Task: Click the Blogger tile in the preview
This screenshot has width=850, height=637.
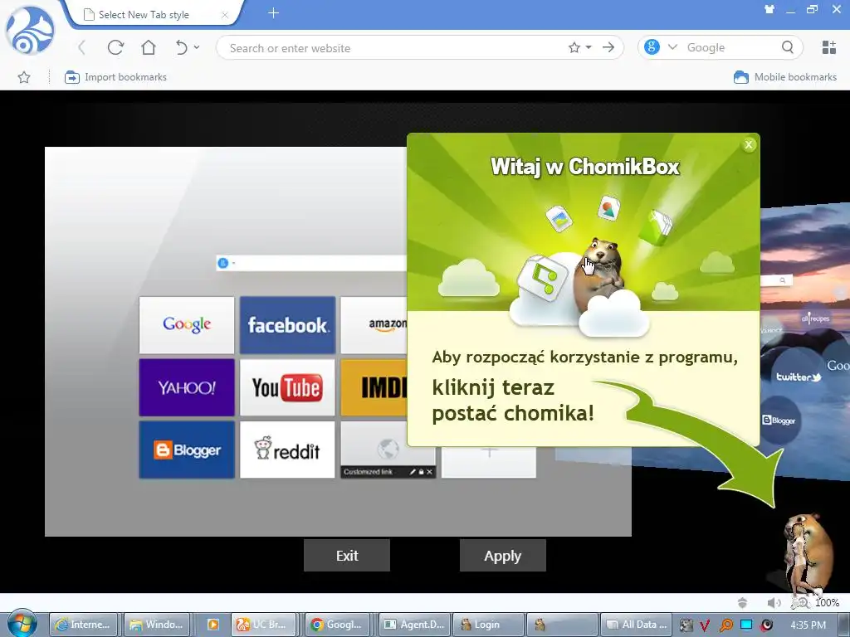Action: [x=187, y=450]
